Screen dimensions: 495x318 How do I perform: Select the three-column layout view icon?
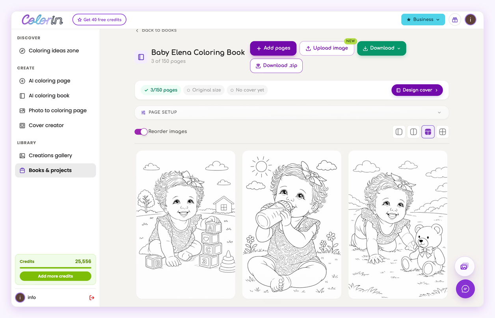coord(428,132)
